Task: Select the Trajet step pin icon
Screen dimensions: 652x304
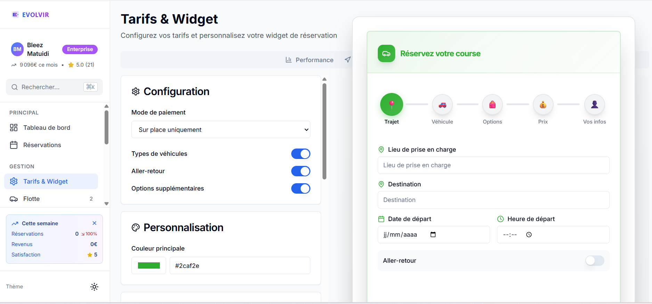Action: click(x=392, y=104)
